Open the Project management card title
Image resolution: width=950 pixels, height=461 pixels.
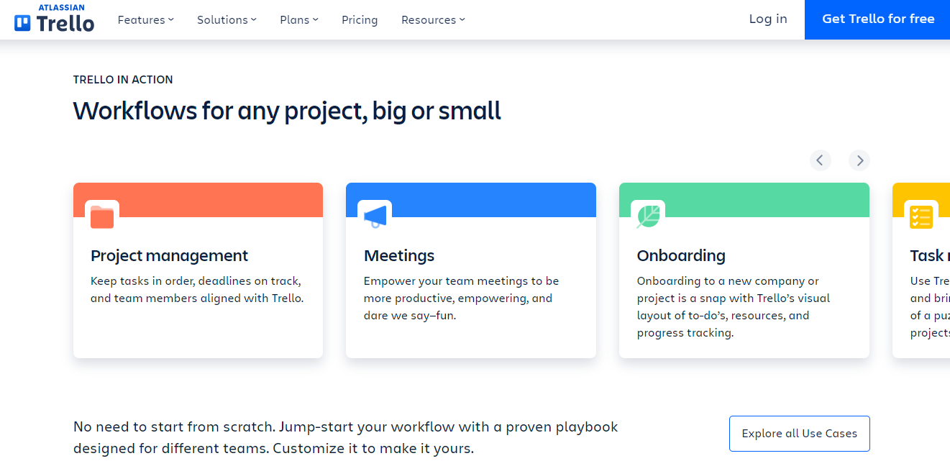click(x=169, y=256)
